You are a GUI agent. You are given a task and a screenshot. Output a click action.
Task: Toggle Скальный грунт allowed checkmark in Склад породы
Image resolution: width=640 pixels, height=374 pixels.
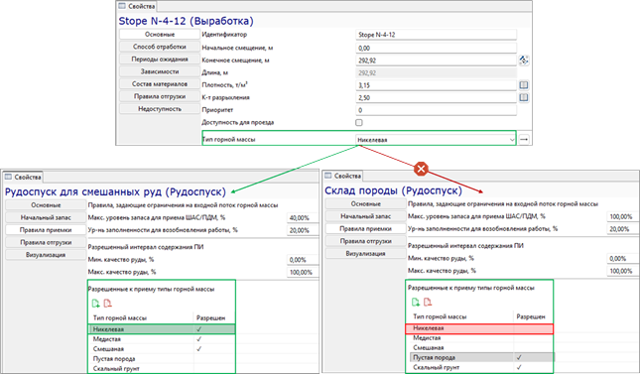pos(519,367)
